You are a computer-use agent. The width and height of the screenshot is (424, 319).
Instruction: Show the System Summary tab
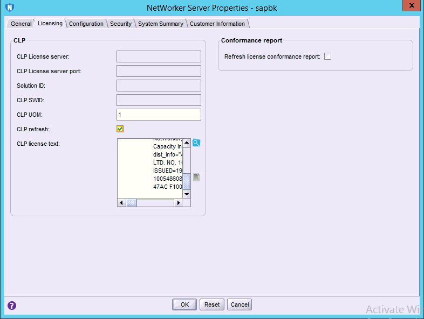(160, 24)
